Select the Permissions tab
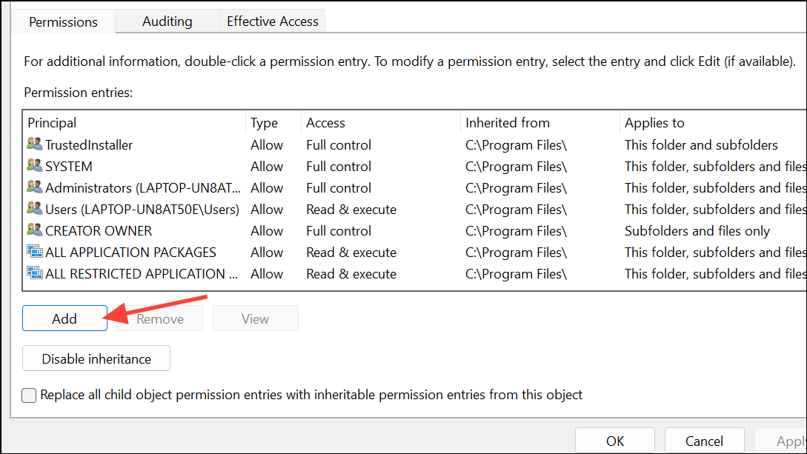Viewport: 807px width, 454px height. click(x=63, y=22)
